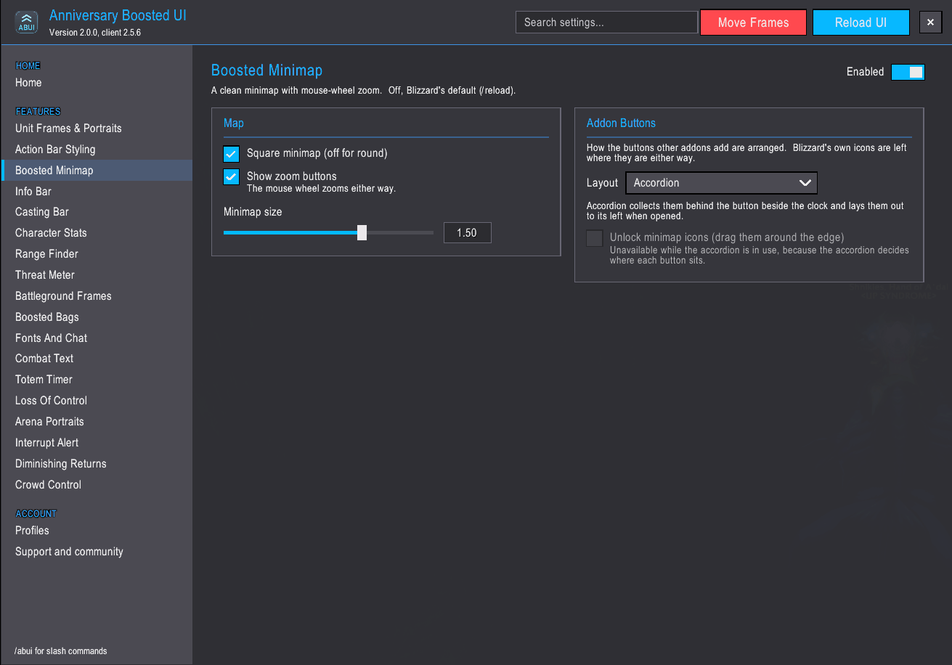Click the Boosted Minimap page heading

point(267,70)
